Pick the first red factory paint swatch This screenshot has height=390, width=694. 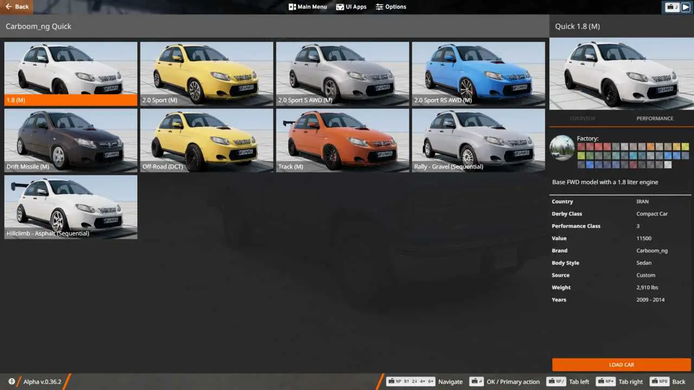581,147
